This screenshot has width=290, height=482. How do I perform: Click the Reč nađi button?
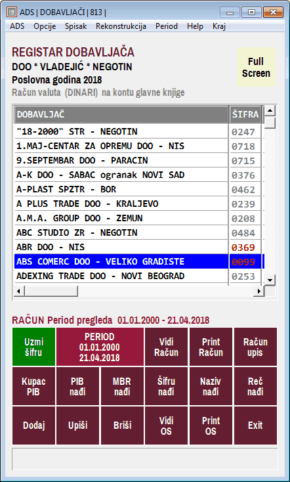point(255,386)
